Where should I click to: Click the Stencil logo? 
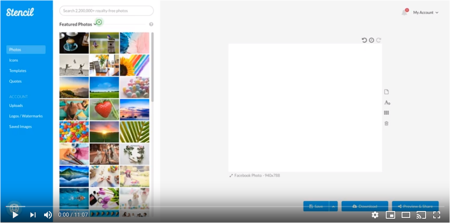click(x=20, y=12)
